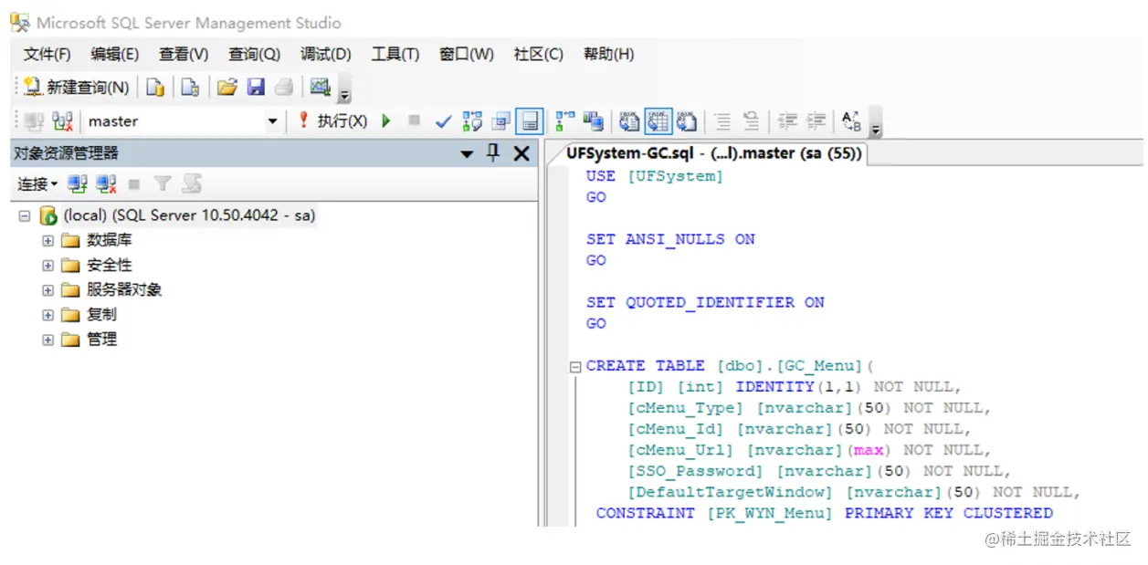Open the 社区(C) menu

[x=539, y=55]
